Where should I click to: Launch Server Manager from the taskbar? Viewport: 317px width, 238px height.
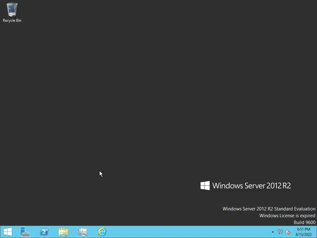(25, 232)
